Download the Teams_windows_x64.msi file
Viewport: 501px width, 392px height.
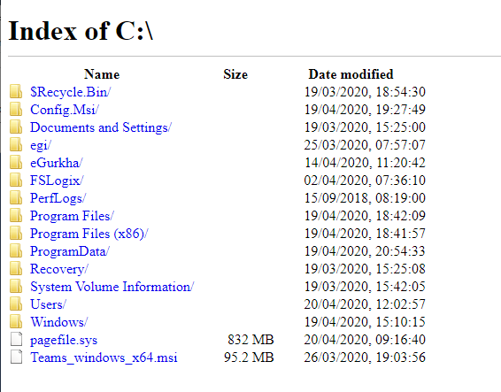pyautogui.click(x=104, y=357)
